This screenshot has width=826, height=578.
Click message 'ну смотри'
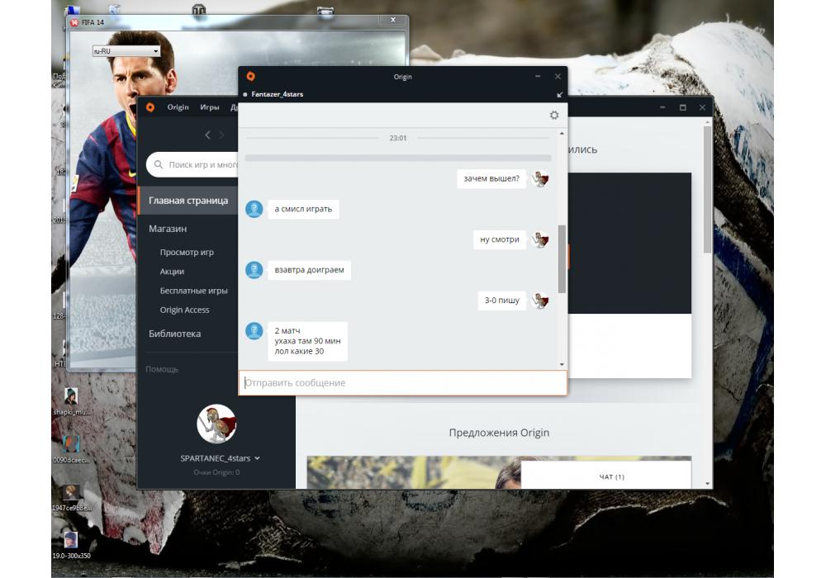[x=500, y=239]
